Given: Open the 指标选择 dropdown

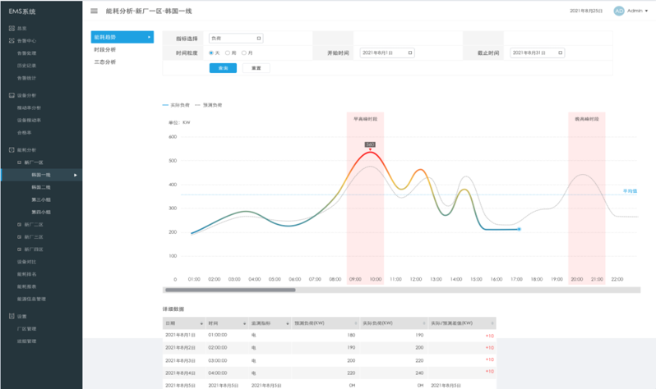Looking at the screenshot, I should [x=235, y=38].
